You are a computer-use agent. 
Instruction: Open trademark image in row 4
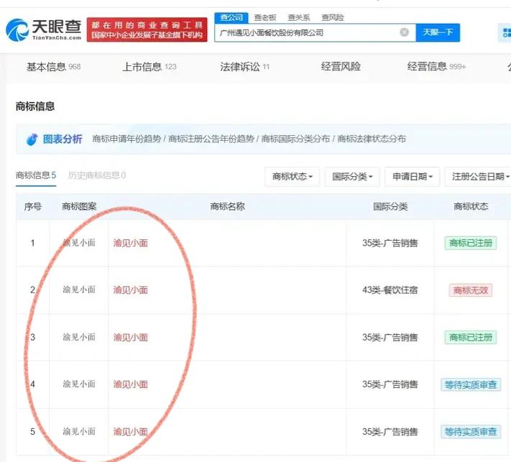[x=79, y=384]
